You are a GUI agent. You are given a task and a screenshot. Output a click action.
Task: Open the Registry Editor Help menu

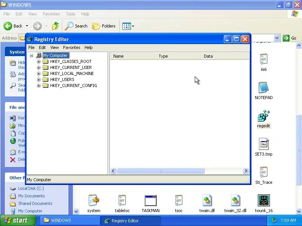[89, 47]
